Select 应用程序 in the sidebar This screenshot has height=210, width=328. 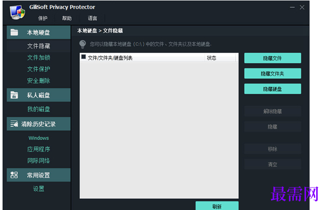click(x=39, y=149)
